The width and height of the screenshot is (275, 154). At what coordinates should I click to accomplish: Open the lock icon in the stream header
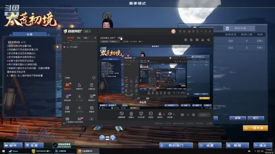point(191,40)
